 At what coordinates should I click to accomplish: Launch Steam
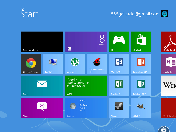[119, 108]
